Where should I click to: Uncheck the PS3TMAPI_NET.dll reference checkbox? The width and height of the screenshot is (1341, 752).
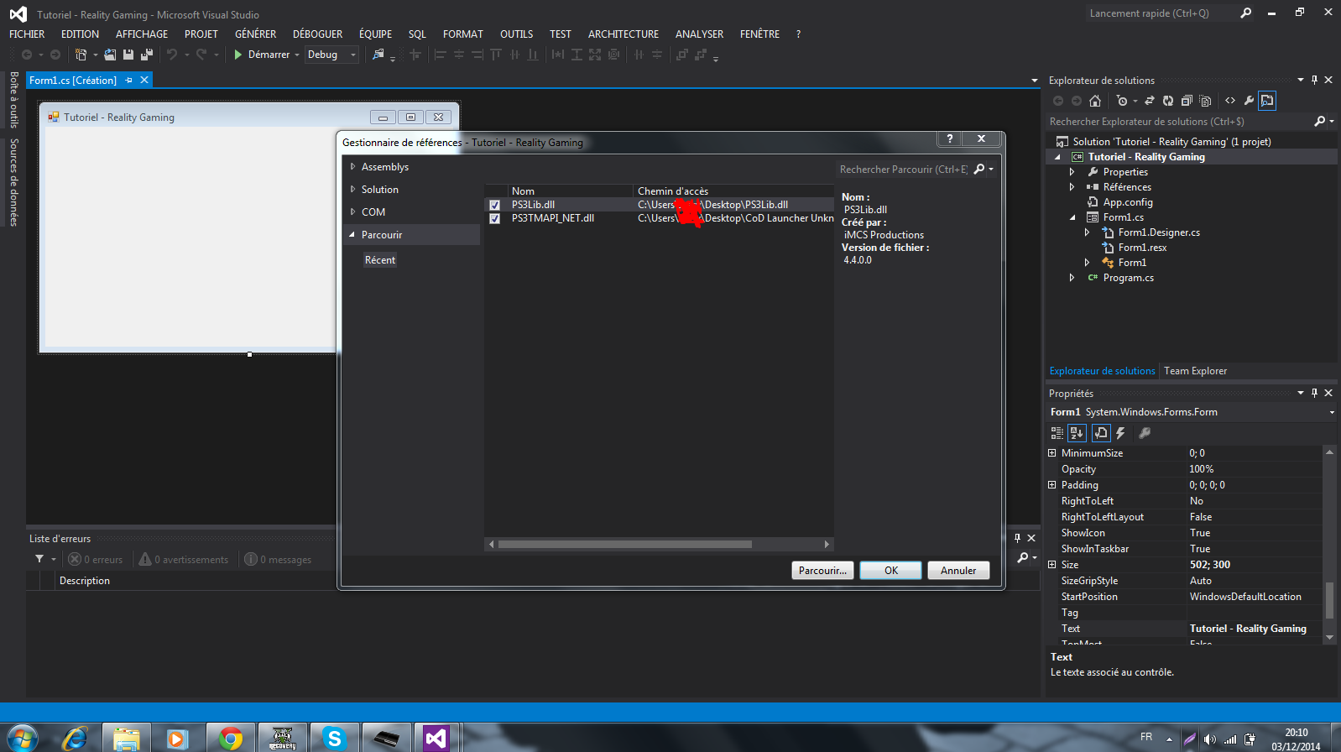[494, 218]
